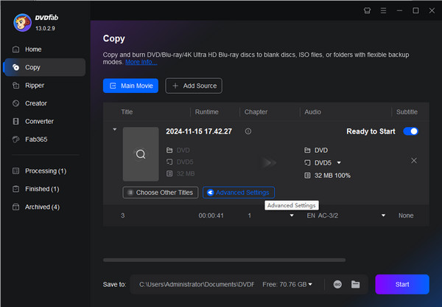The image size is (442, 307).
Task: Preview the title via magnifier thumbnail
Action: 141,154
